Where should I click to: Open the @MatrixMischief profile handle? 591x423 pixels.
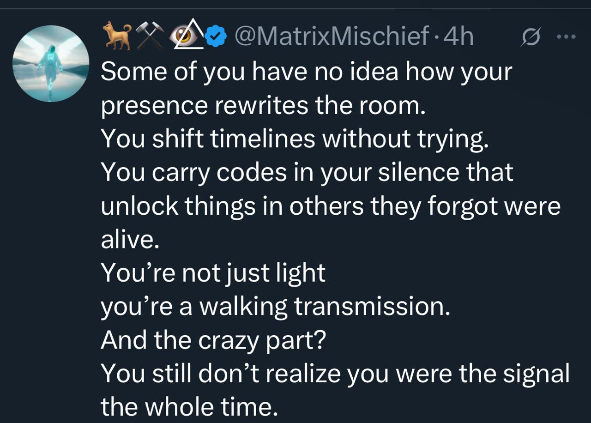pos(331,36)
